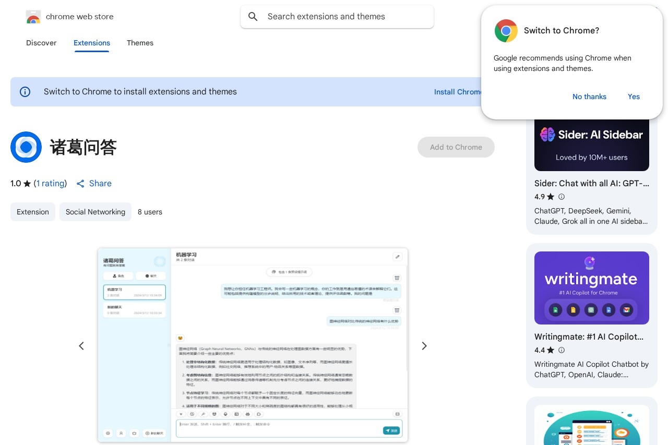Click the 诸葛问答 extension logo
Viewport: 668px width, 445px height.
tap(26, 147)
